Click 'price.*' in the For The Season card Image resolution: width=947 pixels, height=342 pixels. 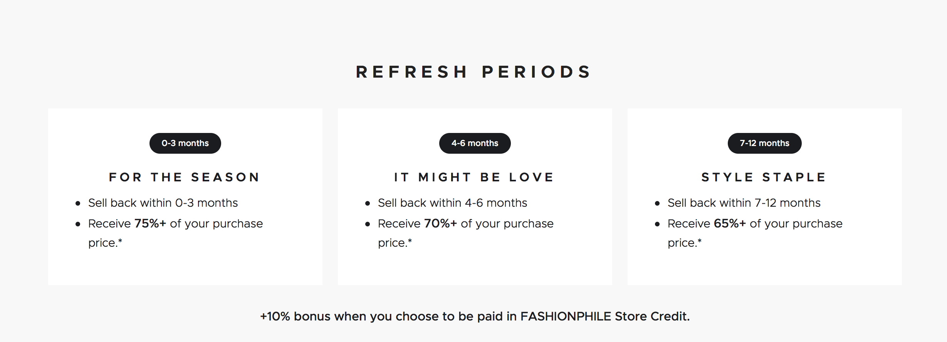coord(105,243)
